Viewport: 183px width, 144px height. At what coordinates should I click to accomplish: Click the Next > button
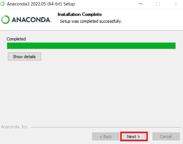coord(134,136)
